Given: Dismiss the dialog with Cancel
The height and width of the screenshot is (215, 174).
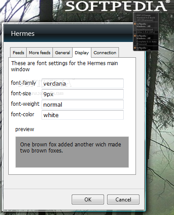Looking at the screenshot, I should point(123,199).
